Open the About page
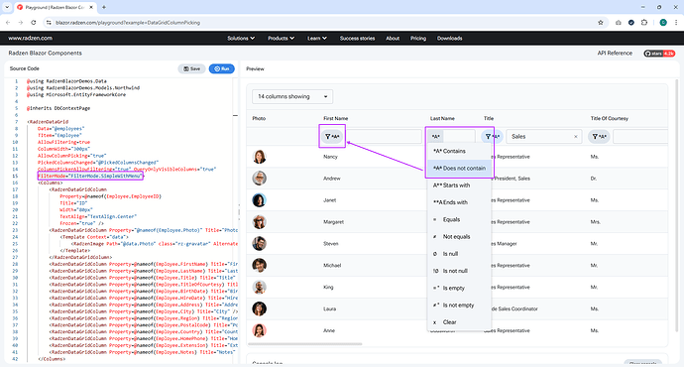 (393, 39)
